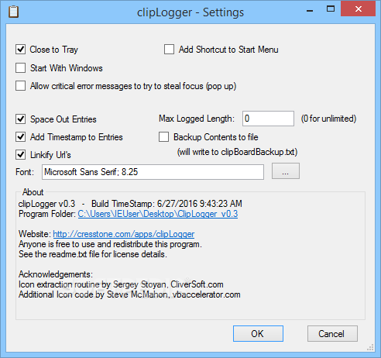Enable Start With Windows option
Screen dimensions: 381x358
click(x=20, y=68)
